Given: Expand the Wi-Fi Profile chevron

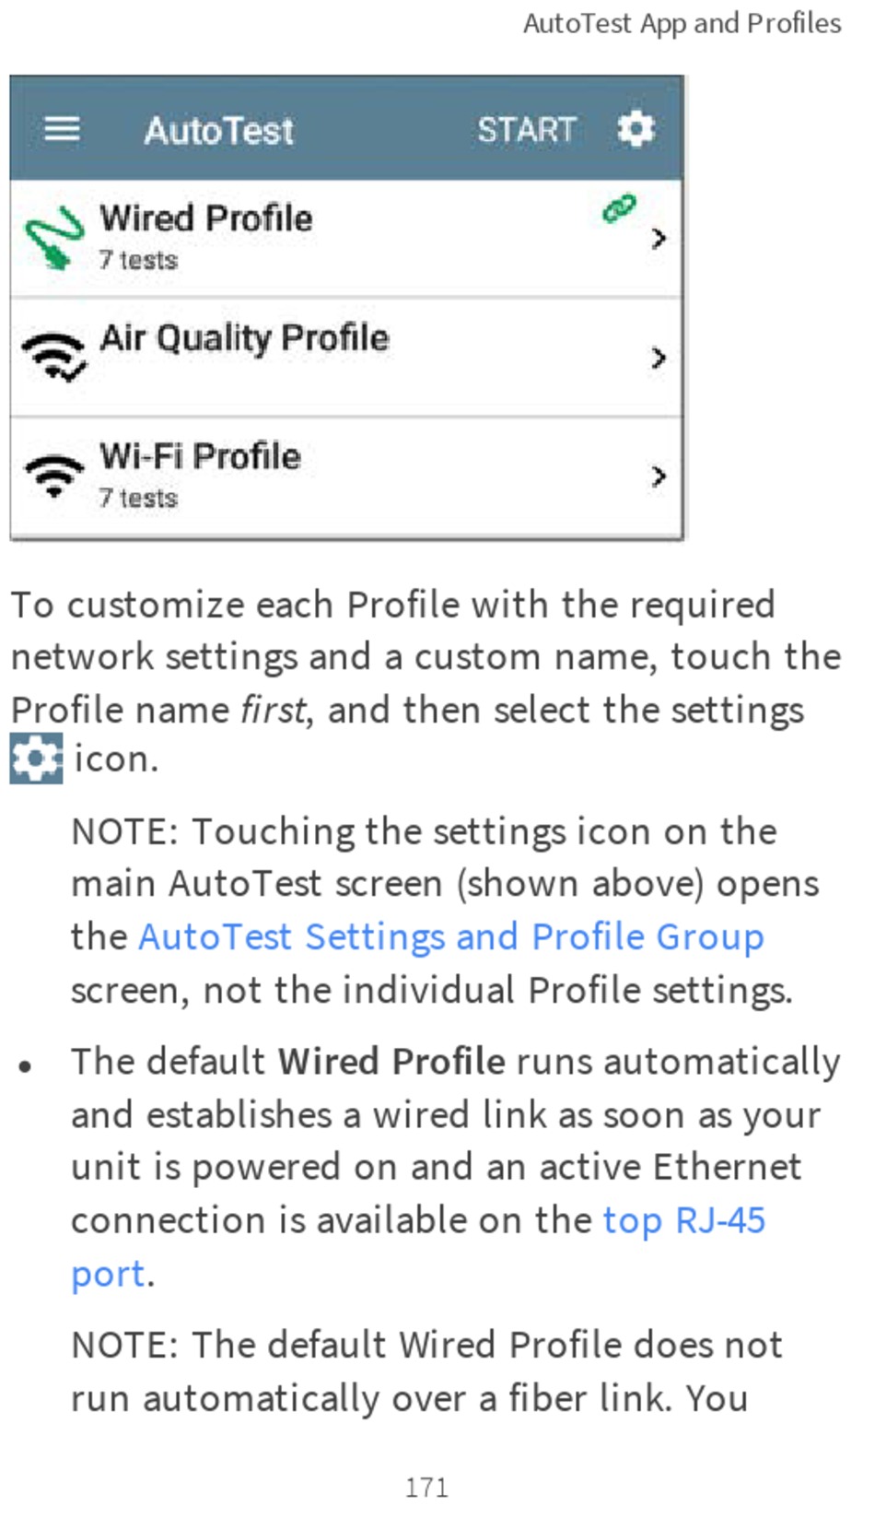Looking at the screenshot, I should (x=658, y=477).
